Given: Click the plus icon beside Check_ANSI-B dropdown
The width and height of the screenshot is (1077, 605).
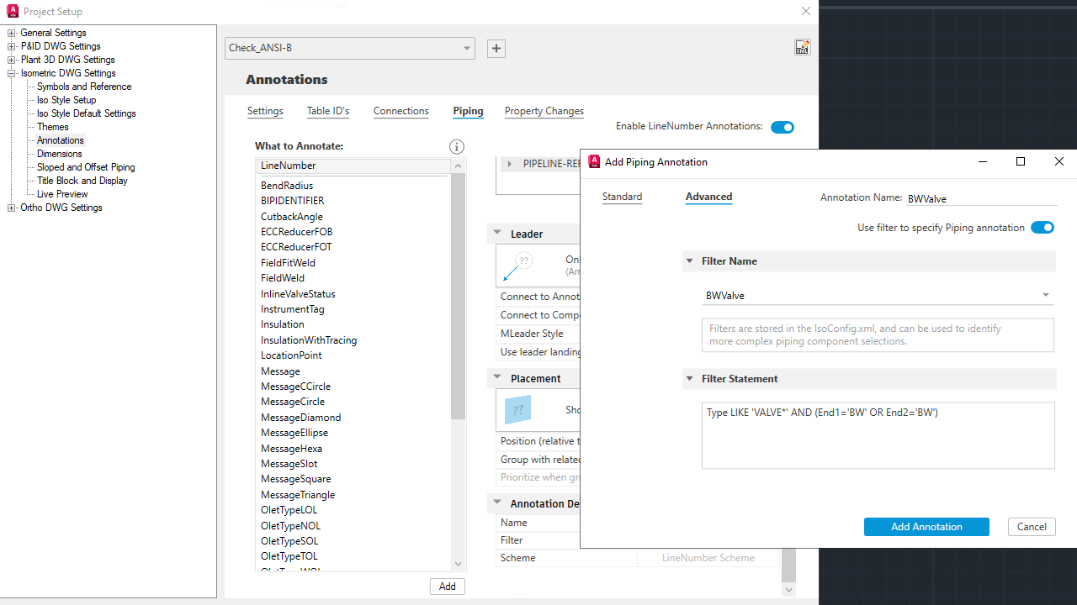Looking at the screenshot, I should (496, 48).
